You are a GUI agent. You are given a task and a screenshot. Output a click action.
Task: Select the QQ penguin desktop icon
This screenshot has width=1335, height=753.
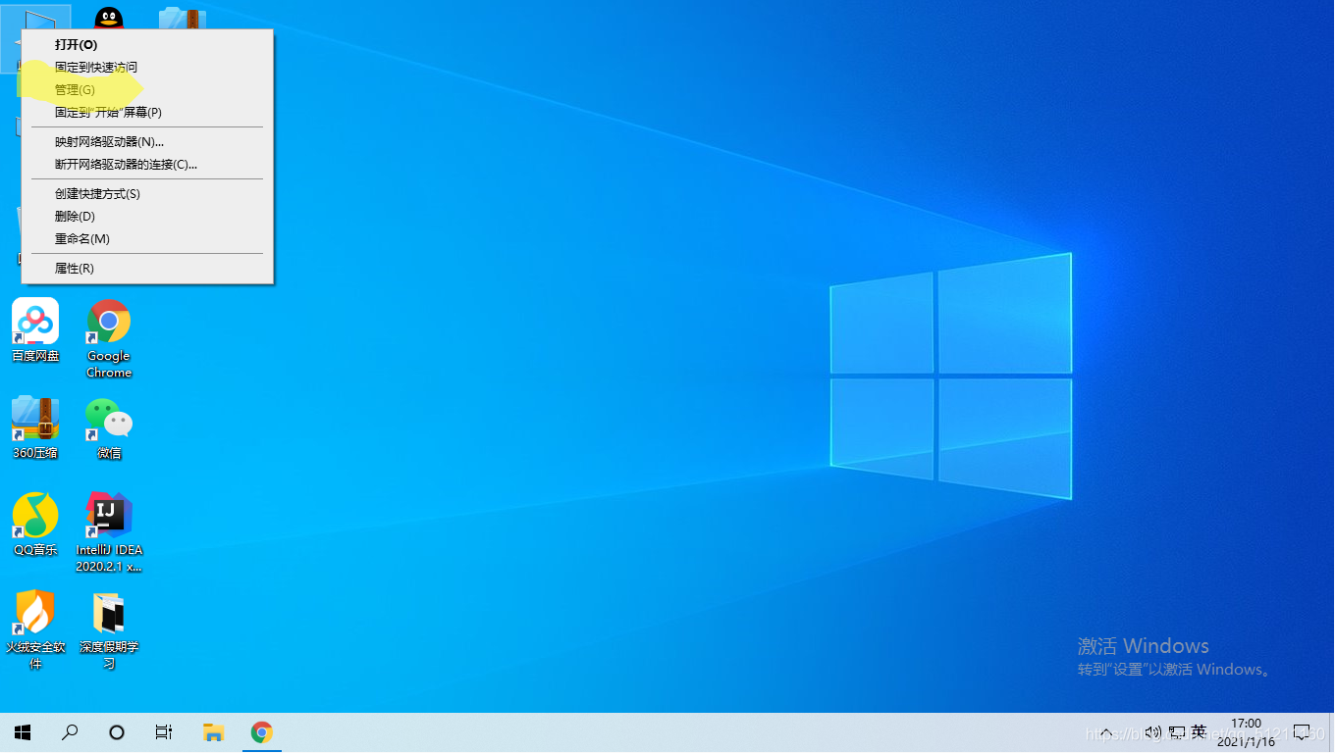tap(109, 19)
